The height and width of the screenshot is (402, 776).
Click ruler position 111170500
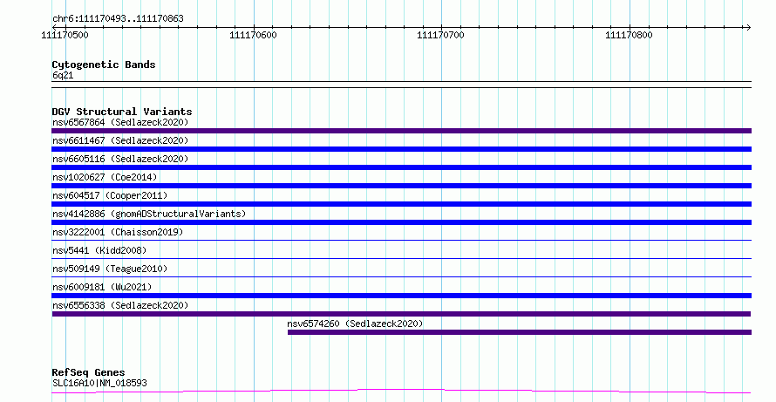pyautogui.click(x=65, y=35)
